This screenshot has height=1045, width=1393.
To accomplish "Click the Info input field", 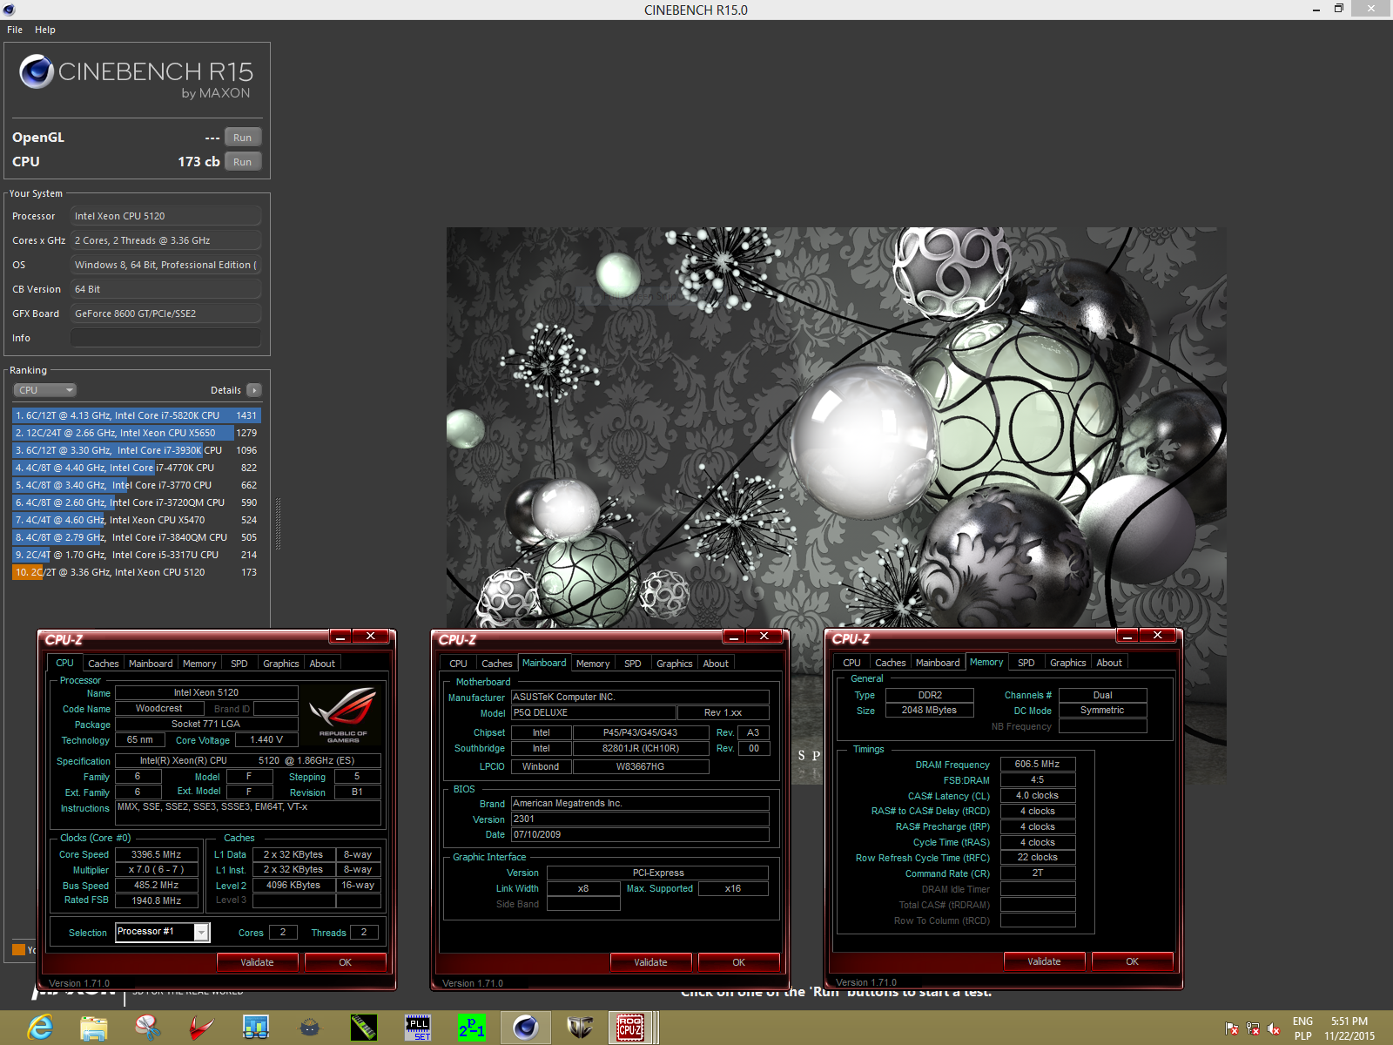I will click(x=165, y=338).
